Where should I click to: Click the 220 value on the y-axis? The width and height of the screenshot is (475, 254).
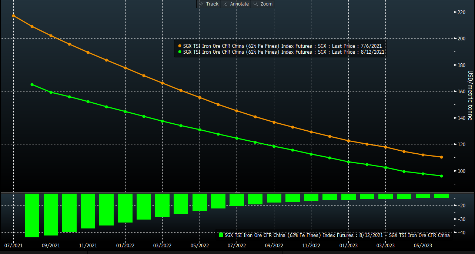462,12
